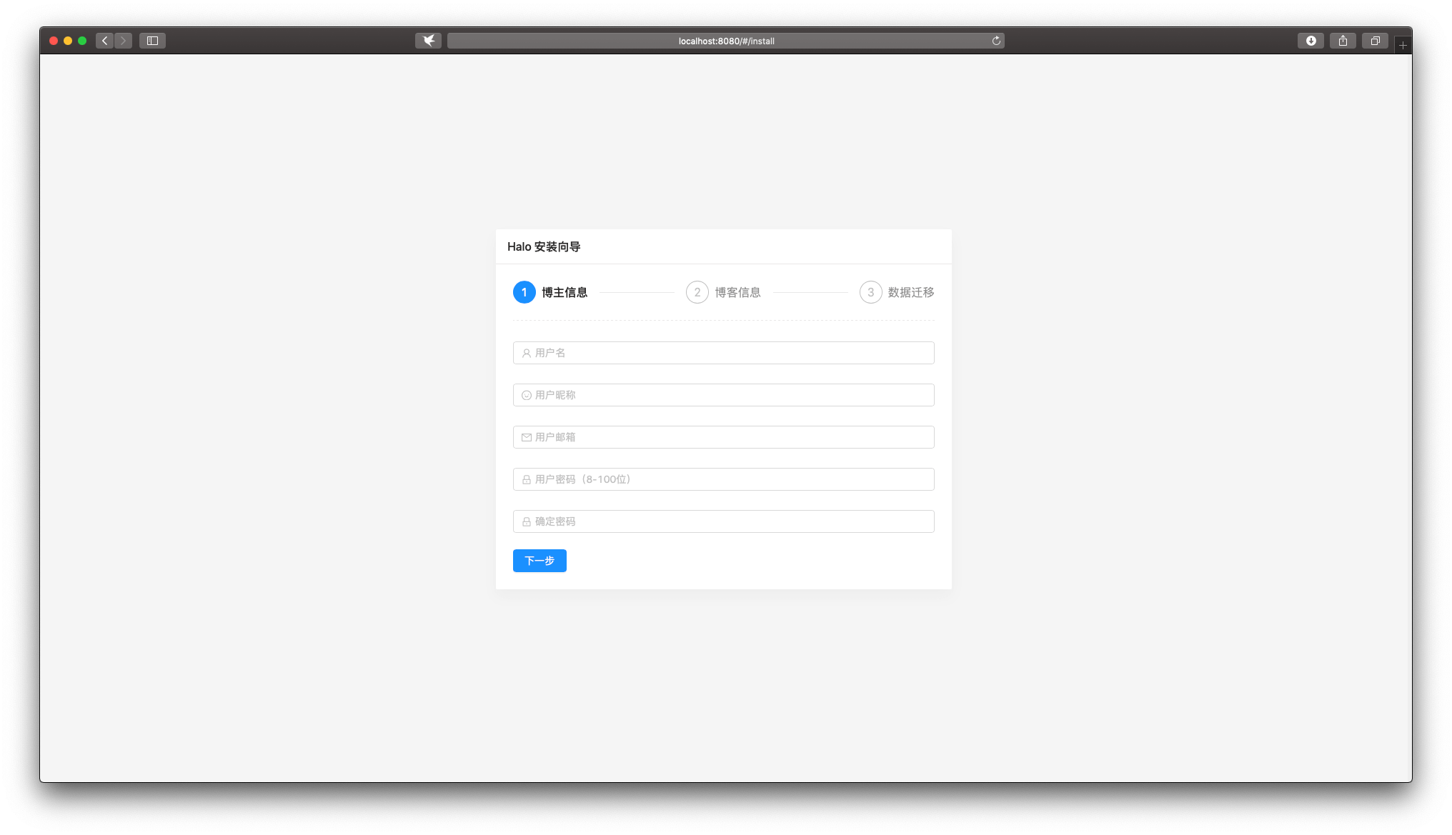Viewport: 1452px width, 835px height.
Task: Select step 2 博客信息
Action: point(724,292)
